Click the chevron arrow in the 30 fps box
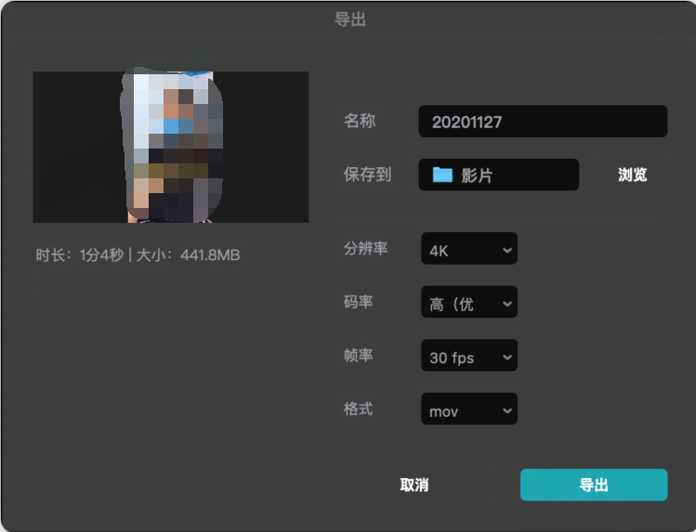 [507, 357]
